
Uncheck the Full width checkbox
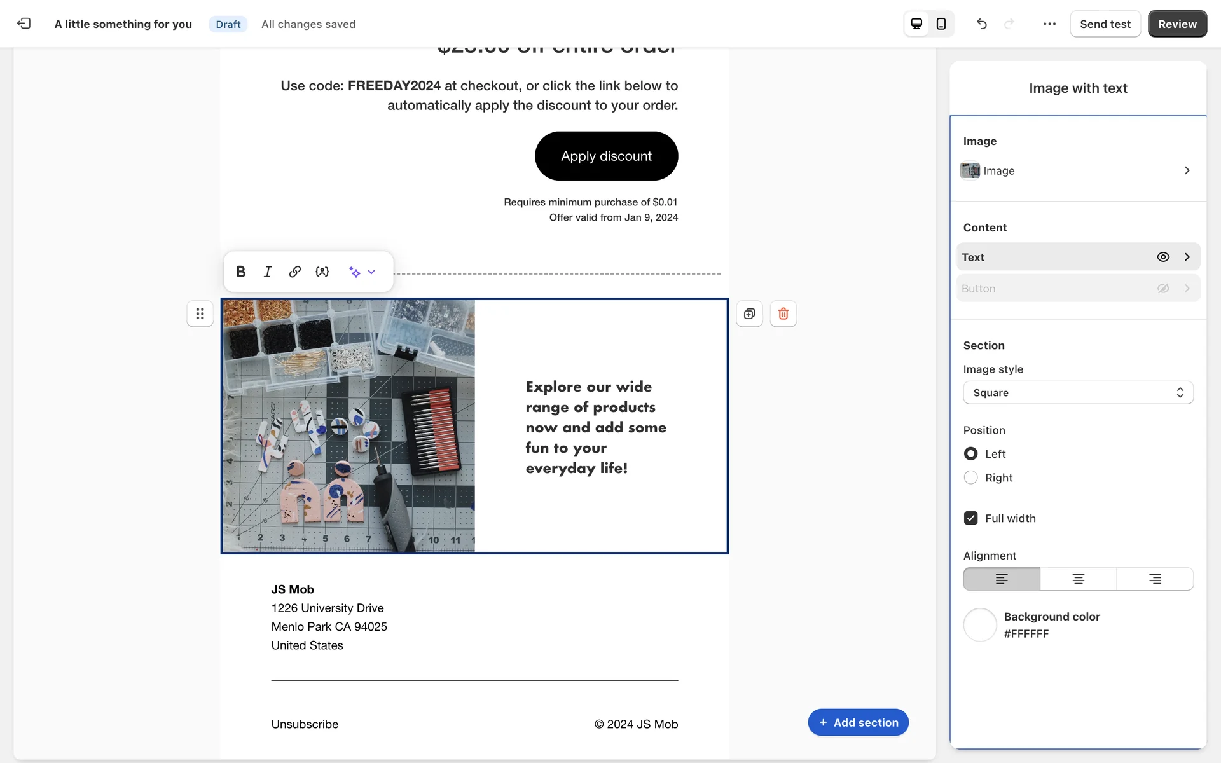970,518
